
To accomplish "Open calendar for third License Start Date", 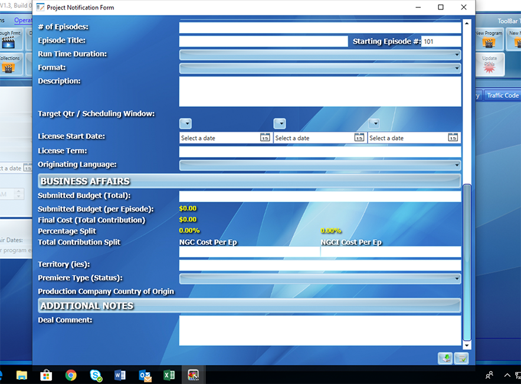I will [x=453, y=138].
